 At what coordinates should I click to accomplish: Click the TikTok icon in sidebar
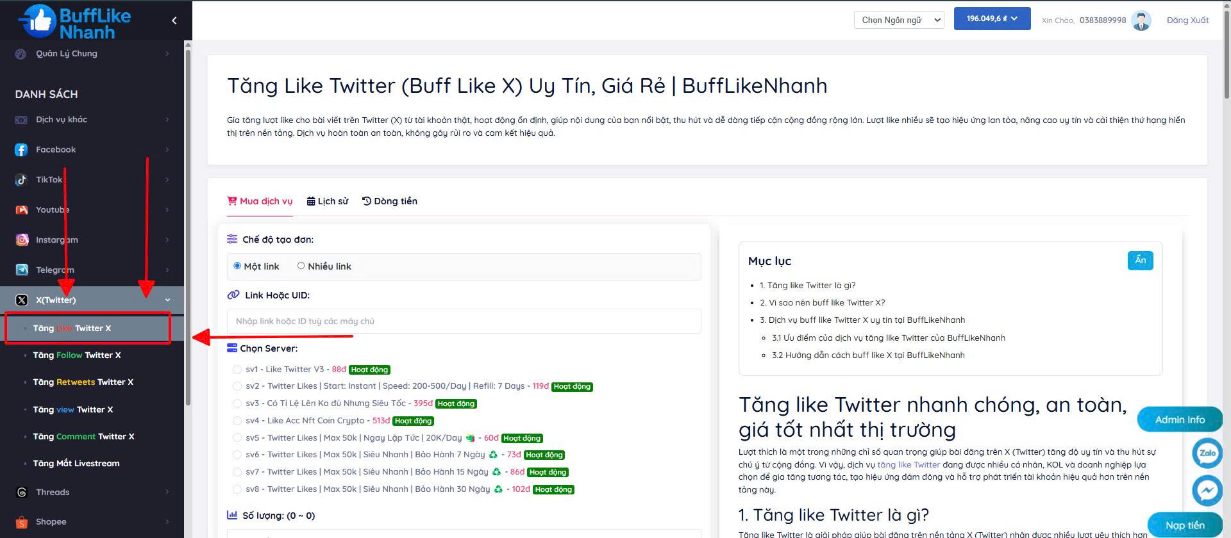click(21, 180)
